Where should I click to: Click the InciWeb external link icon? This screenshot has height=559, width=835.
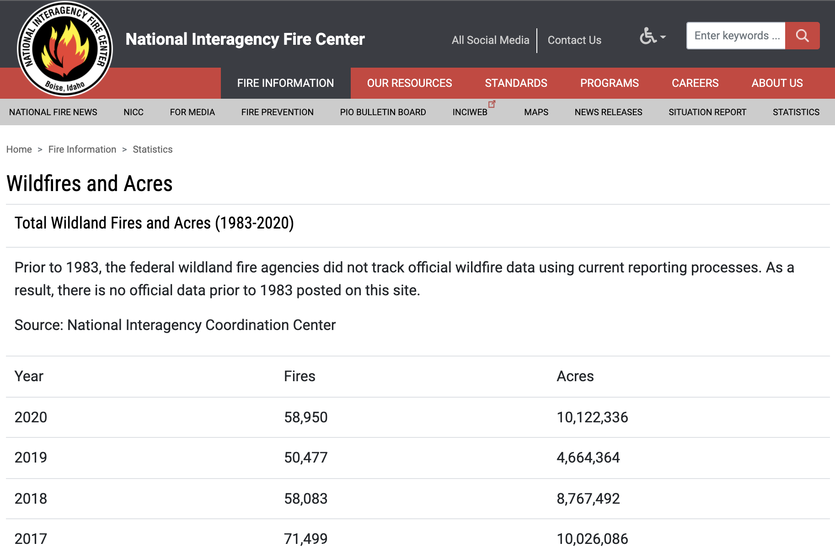pos(492,104)
